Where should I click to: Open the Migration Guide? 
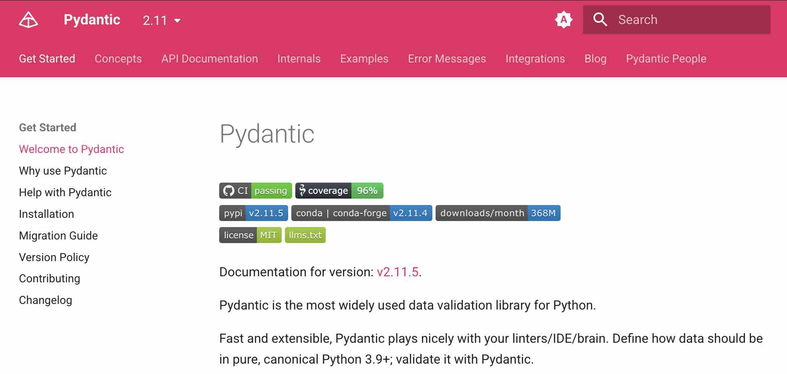(59, 236)
